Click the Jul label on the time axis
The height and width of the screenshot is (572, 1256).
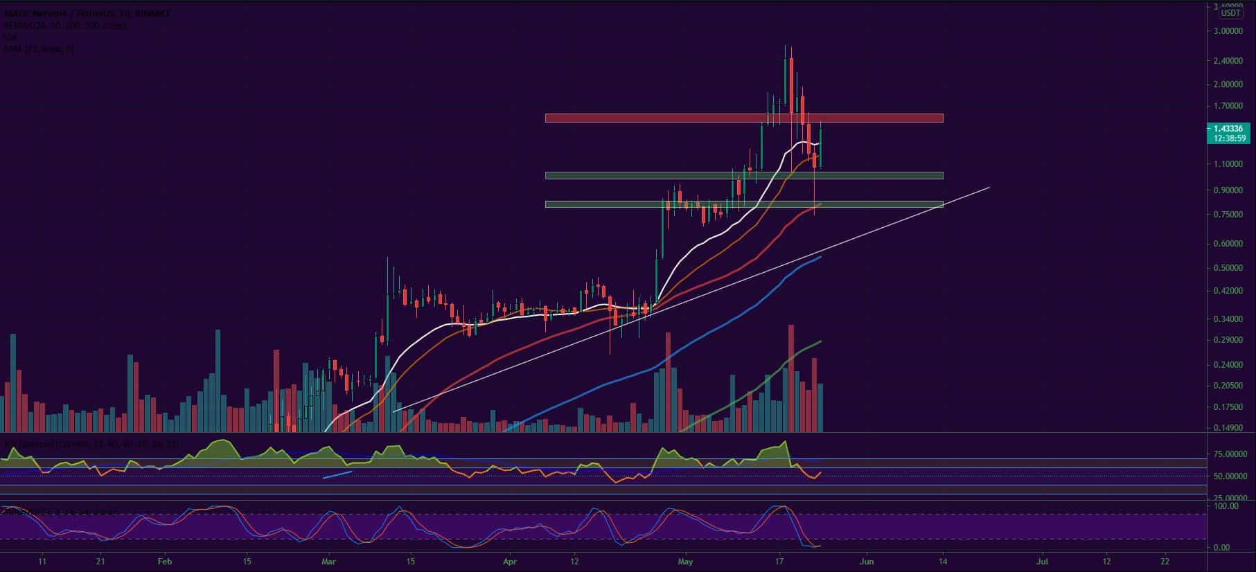tap(1043, 562)
